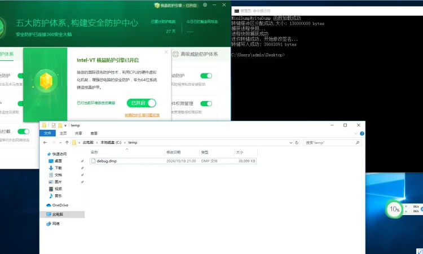The height and width of the screenshot is (254, 423).
Task: Click the command prompt title icon
Action: tap(236, 11)
